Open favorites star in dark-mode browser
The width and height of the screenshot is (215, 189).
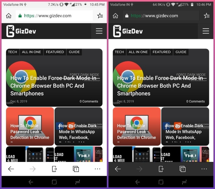pos(206,16)
